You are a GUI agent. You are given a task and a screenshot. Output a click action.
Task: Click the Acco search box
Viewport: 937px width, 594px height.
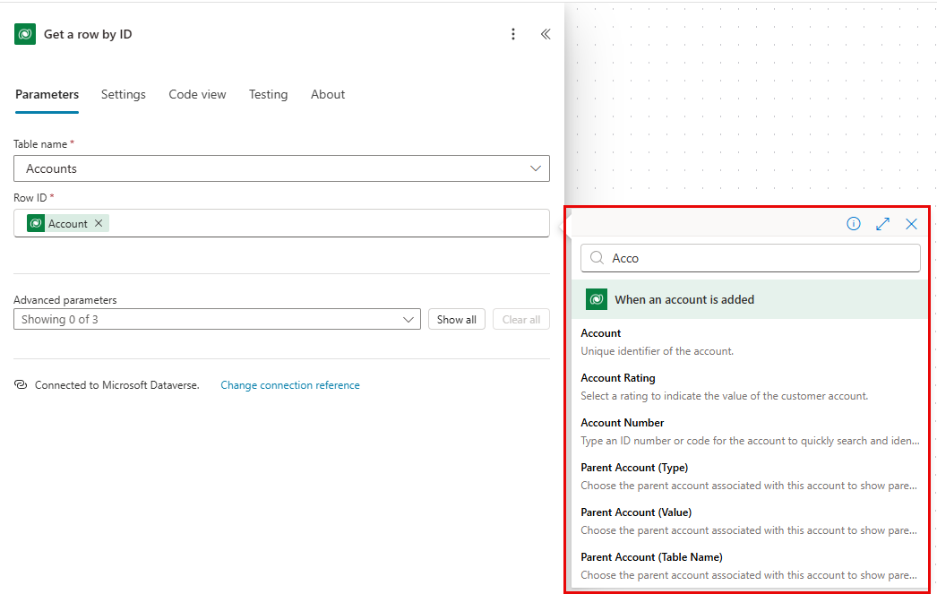(751, 258)
